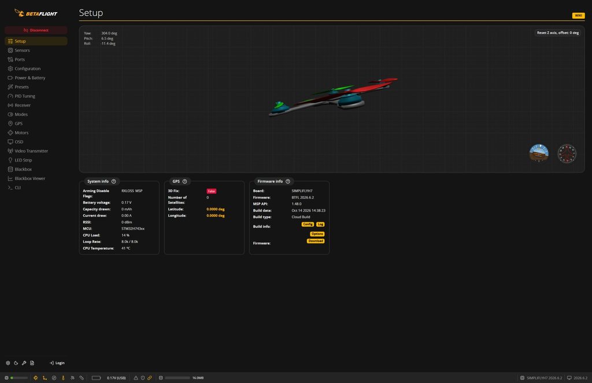The height and width of the screenshot is (383, 592).
Task: Go to PID Tuning
Action: coord(36,96)
